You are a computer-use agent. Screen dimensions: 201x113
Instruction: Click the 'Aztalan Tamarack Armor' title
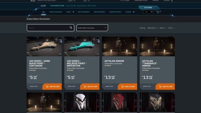coord(149,63)
